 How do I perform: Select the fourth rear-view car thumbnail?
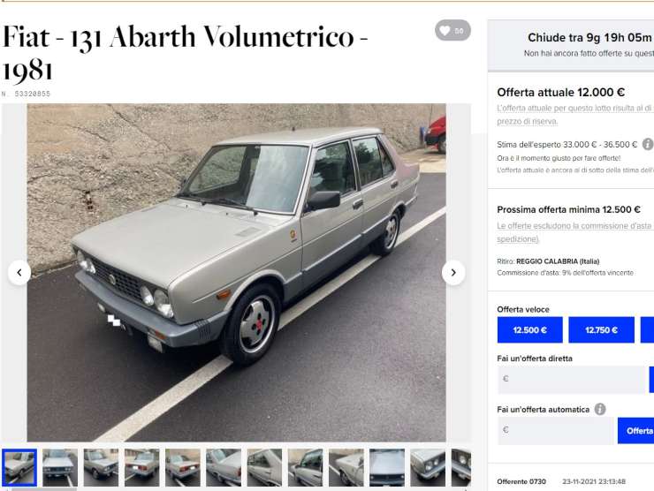[141, 467]
